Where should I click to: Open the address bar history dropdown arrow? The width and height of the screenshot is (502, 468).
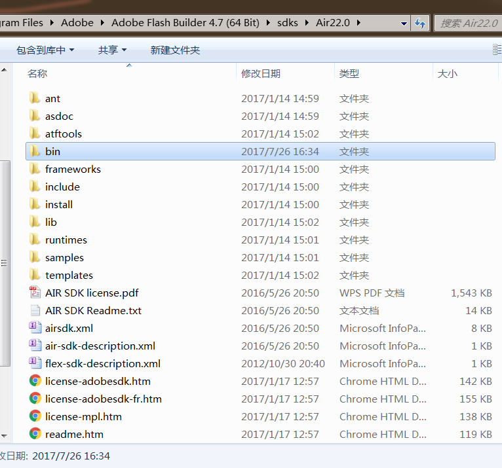[x=404, y=24]
